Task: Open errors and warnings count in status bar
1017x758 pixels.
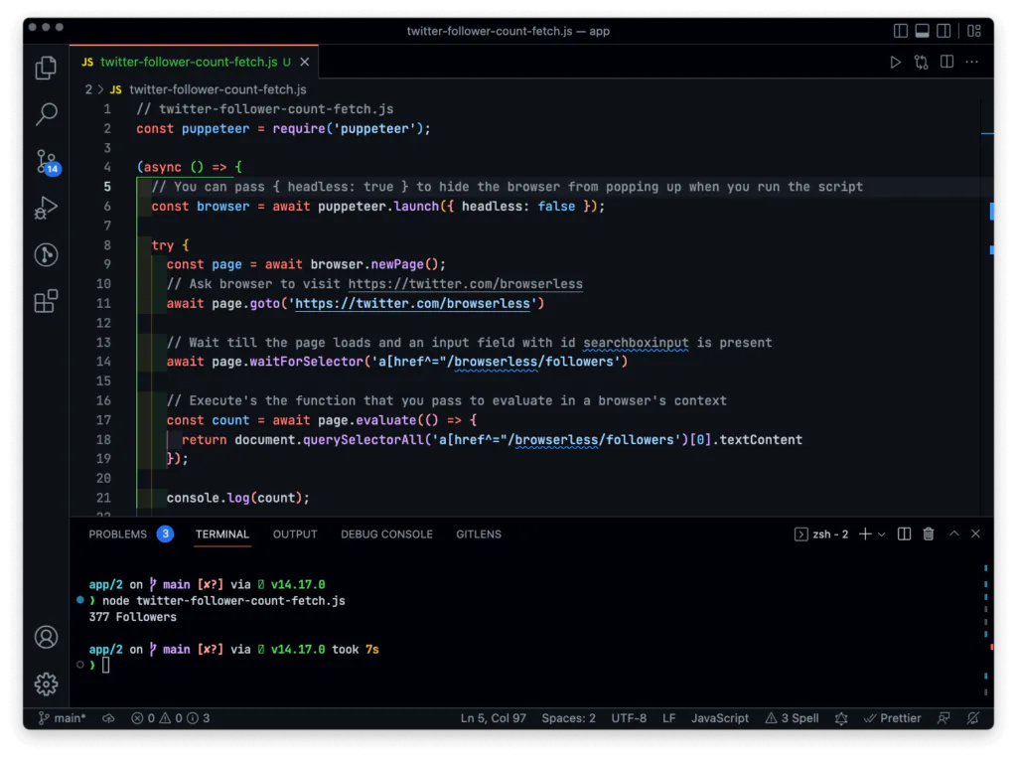Action: 171,717
